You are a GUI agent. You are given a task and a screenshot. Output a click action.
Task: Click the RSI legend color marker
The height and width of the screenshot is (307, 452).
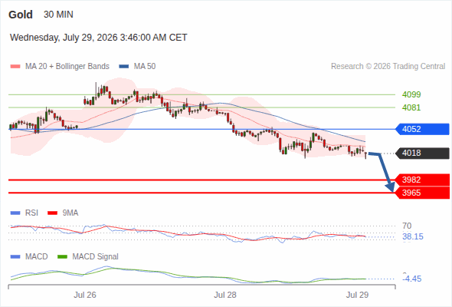pos(15,213)
